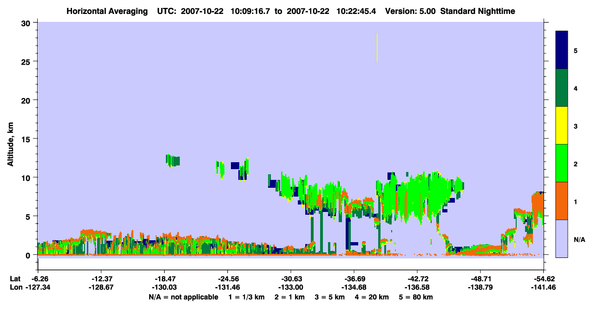Click the '4 = 20 km' legend entry
This screenshot has width=604, height=310.
[x=372, y=297]
